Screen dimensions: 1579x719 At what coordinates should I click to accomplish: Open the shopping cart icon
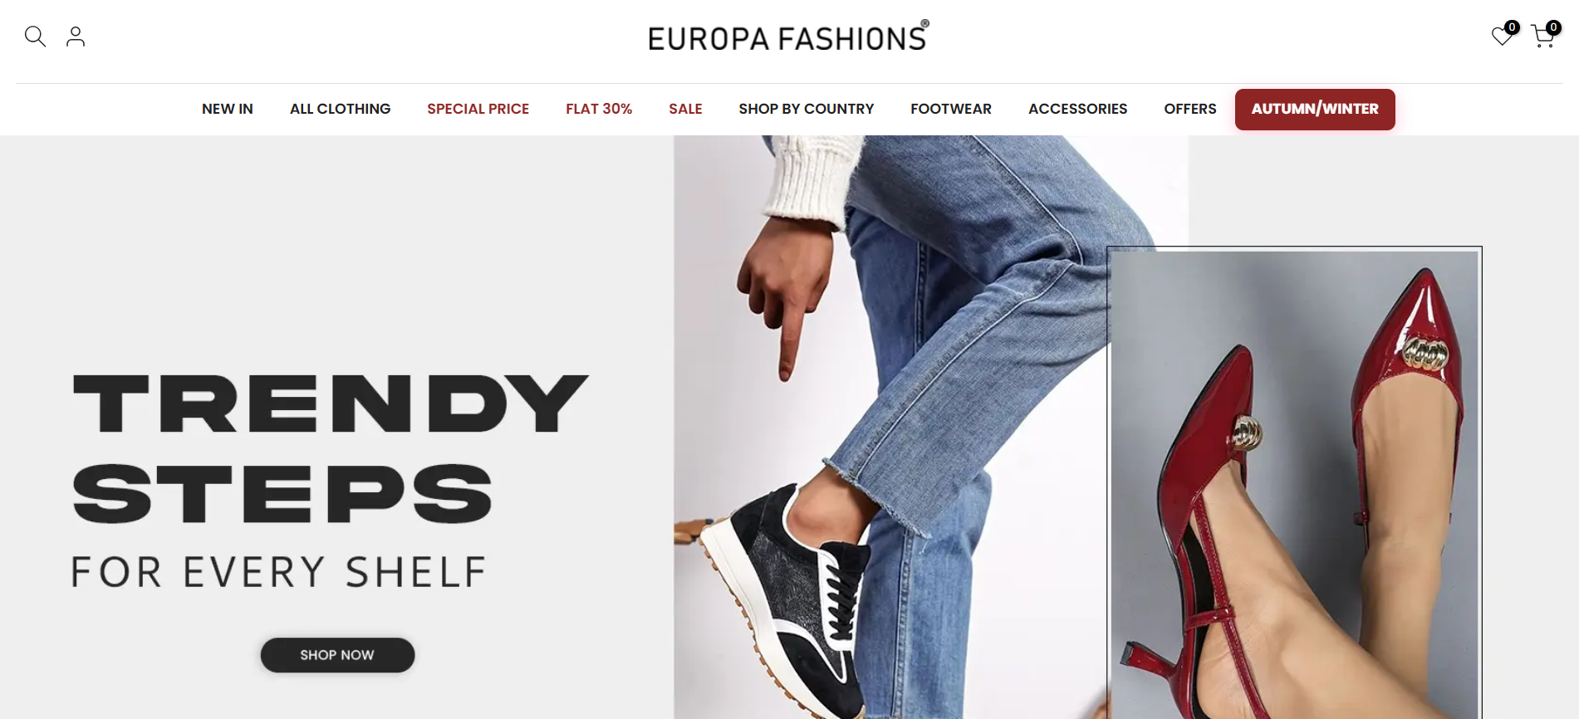point(1542,37)
